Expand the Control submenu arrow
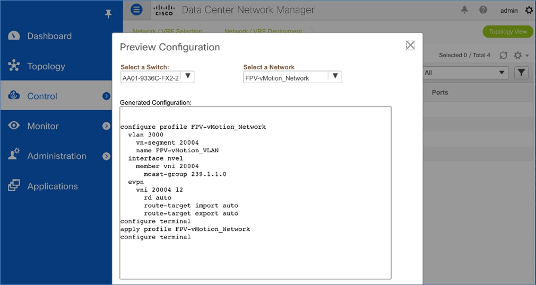This screenshot has width=536, height=285. [x=106, y=96]
